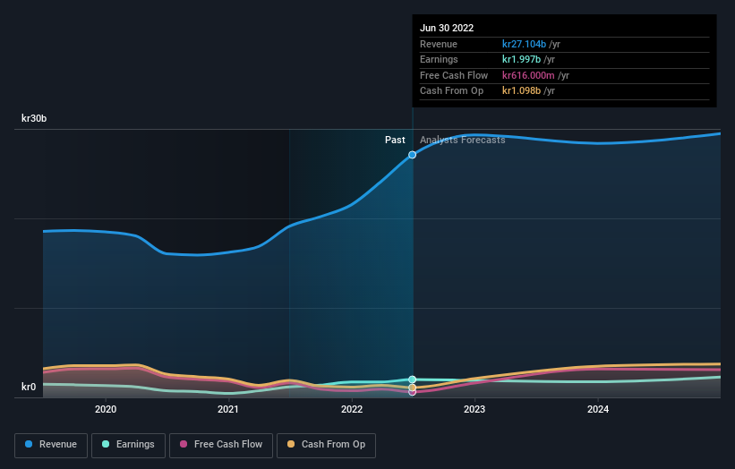The width and height of the screenshot is (735, 469).
Task: Toggle the Cash From Op legend button
Action: (326, 445)
